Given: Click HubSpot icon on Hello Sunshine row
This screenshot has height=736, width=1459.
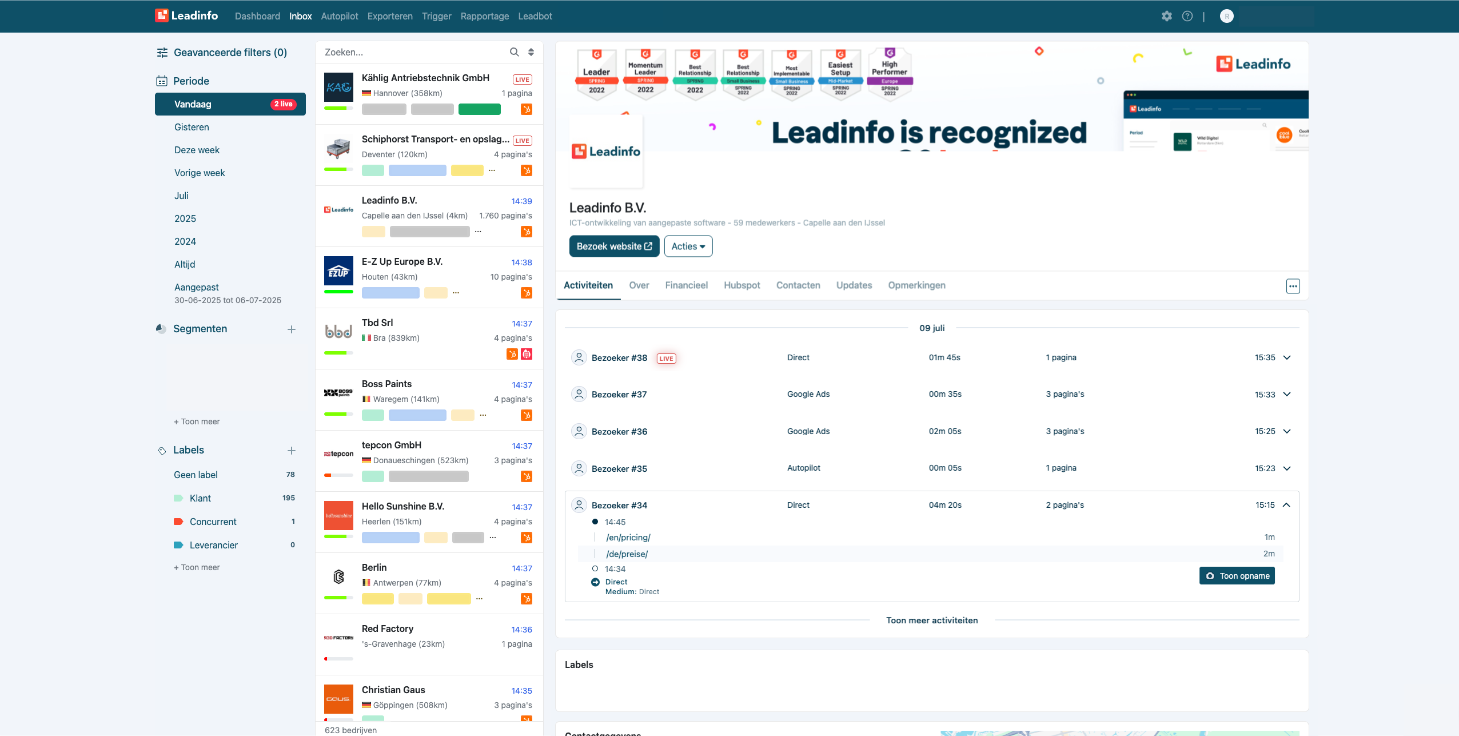Looking at the screenshot, I should [527, 538].
